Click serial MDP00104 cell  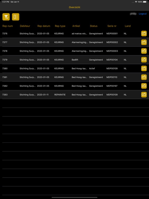tap(112, 60)
